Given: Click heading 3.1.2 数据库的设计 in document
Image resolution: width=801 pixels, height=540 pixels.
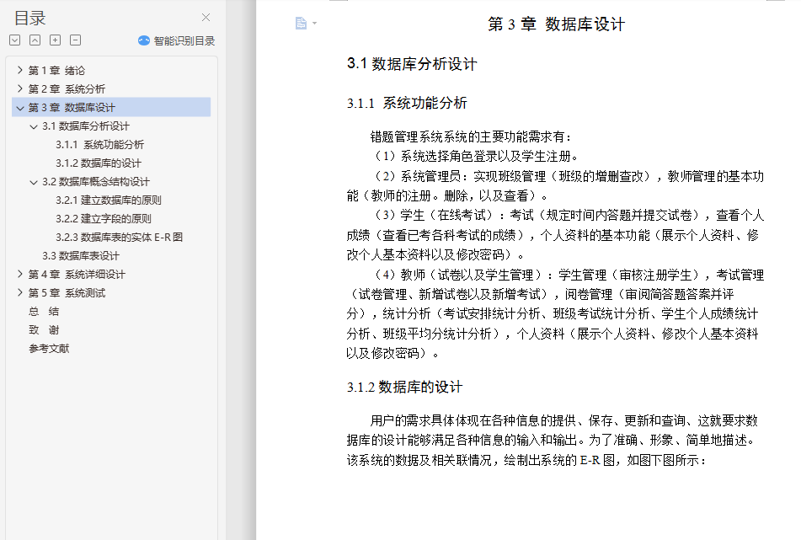Looking at the screenshot, I should click(x=404, y=388).
